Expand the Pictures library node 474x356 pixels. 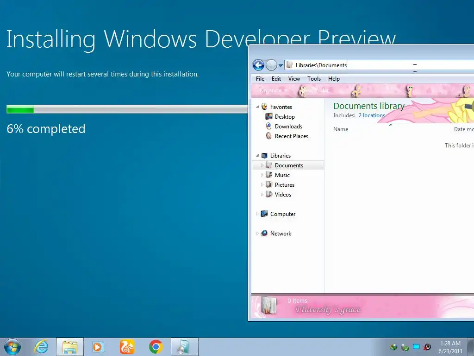(262, 184)
